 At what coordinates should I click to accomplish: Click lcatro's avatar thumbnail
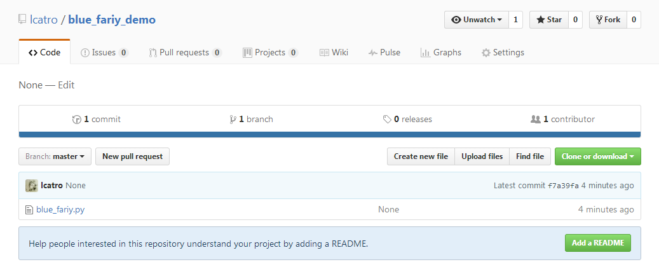coord(32,186)
